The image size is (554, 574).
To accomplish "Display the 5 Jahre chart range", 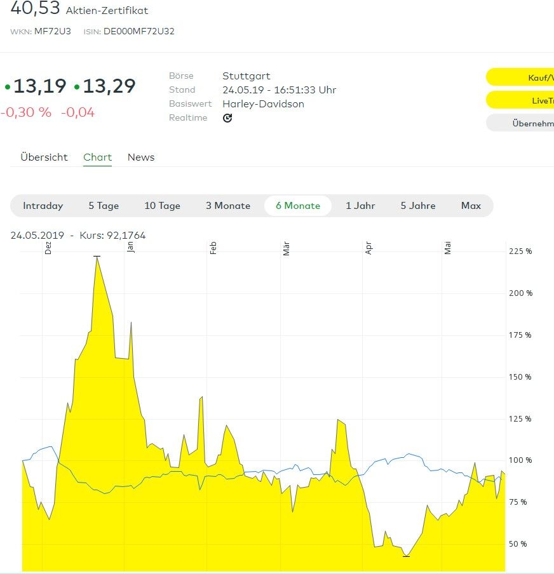I will (x=418, y=206).
